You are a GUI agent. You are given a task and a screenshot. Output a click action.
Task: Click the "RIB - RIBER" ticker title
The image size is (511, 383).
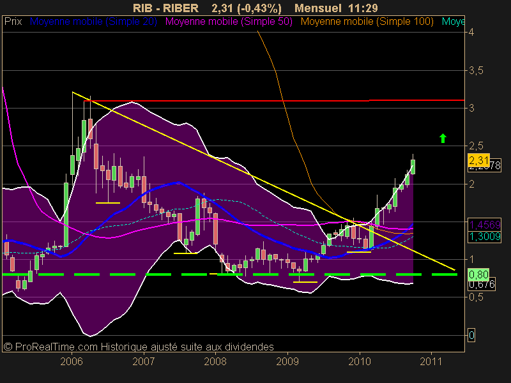pyautogui.click(x=165, y=8)
